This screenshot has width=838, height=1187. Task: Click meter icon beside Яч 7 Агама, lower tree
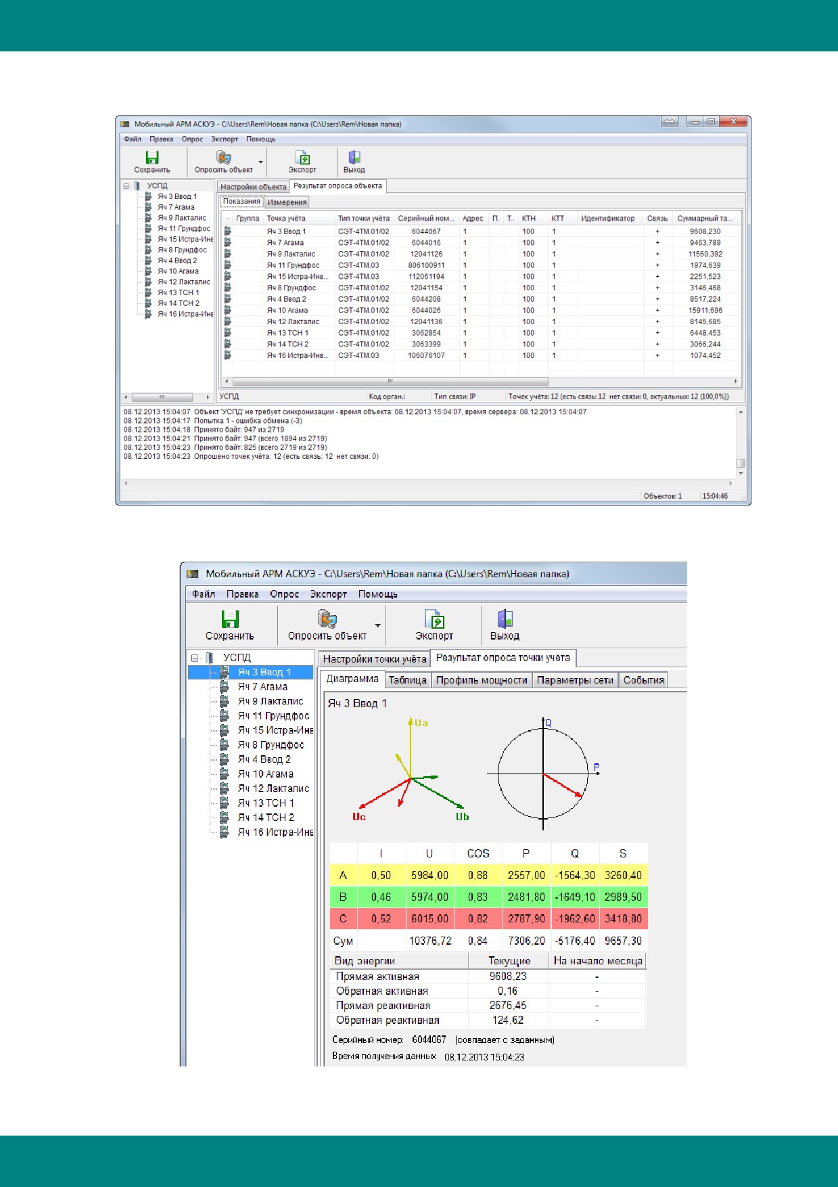(x=225, y=686)
